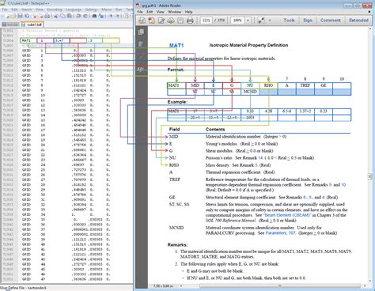Screen dimensions: 375x291
Task: Click the Create PDF icon in Adobe Reader
Action: pyautogui.click(x=152, y=21)
